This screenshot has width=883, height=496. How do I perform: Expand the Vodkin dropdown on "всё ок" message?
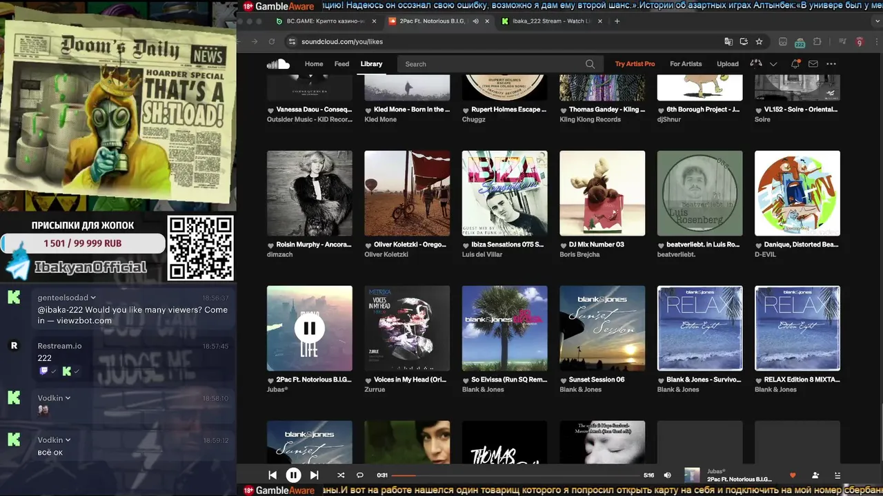pyautogui.click(x=68, y=440)
